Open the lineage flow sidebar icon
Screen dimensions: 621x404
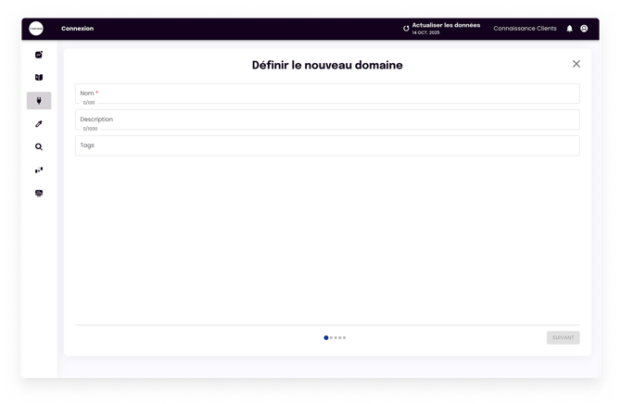click(x=39, y=170)
